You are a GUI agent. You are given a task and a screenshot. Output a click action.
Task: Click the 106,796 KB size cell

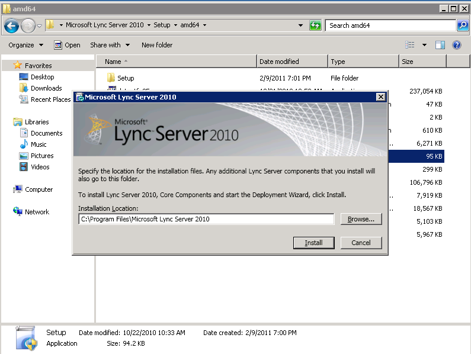[x=425, y=182]
